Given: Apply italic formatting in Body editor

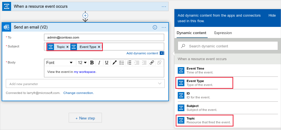Looking at the screenshot, I should [99, 63].
